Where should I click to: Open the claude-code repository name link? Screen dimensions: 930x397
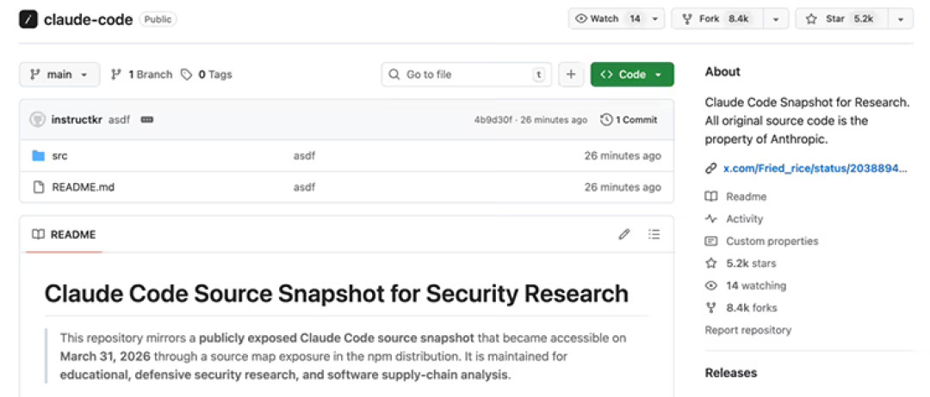coord(89,20)
